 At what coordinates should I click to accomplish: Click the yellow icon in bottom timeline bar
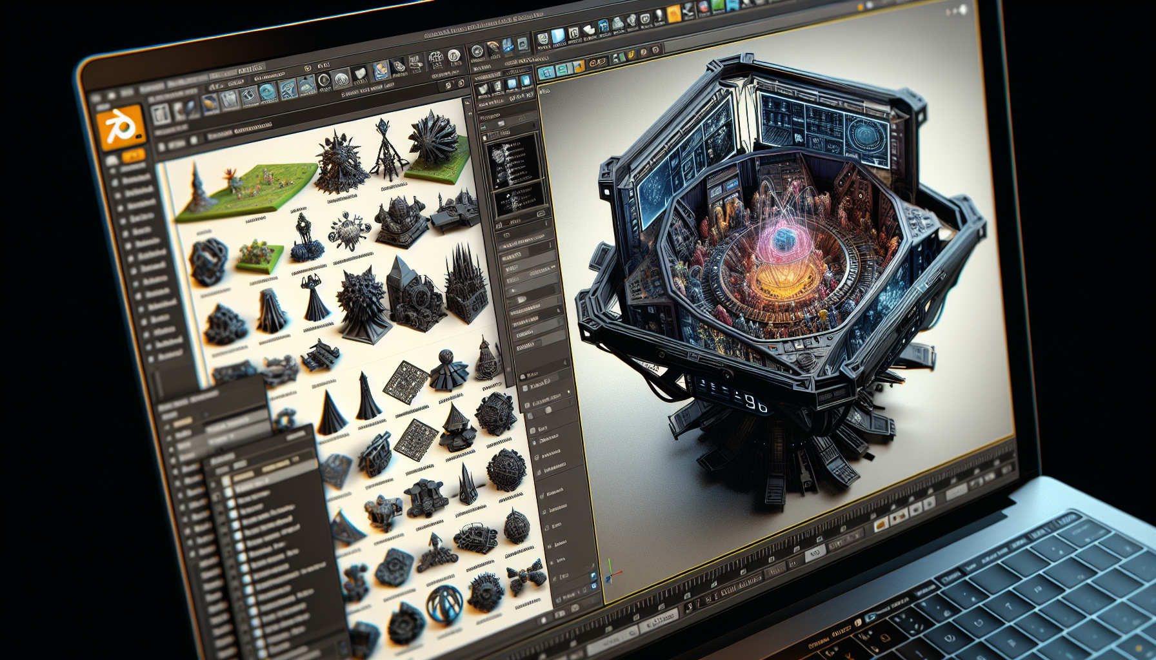point(881,526)
